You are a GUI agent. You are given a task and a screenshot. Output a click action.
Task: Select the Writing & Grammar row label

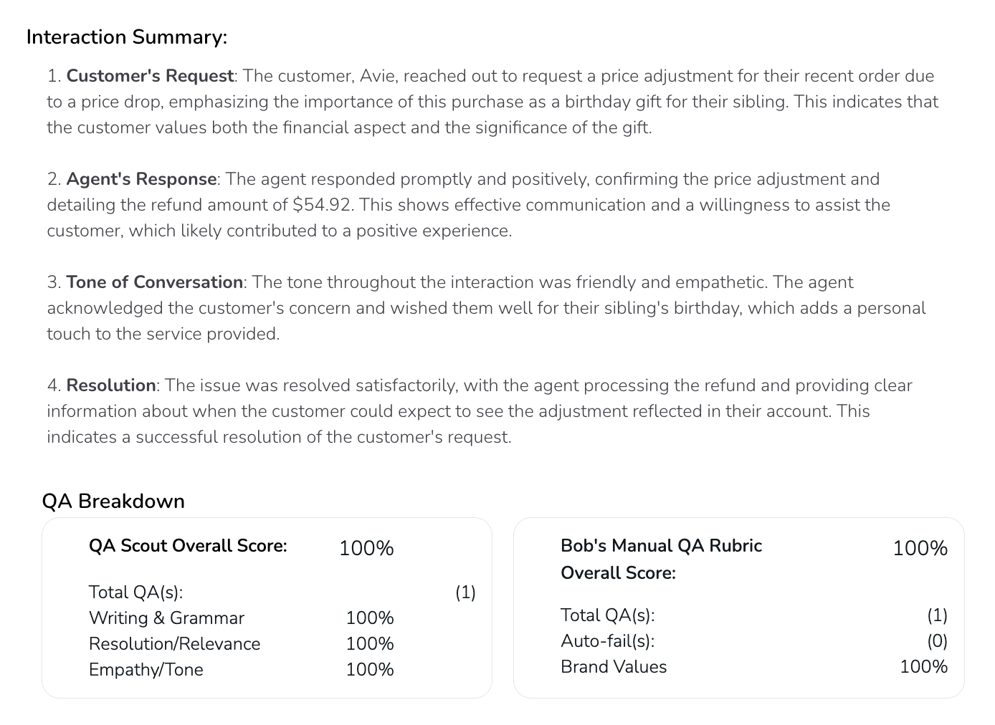pos(166,618)
